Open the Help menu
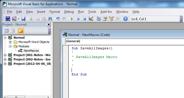 coord(136,12)
